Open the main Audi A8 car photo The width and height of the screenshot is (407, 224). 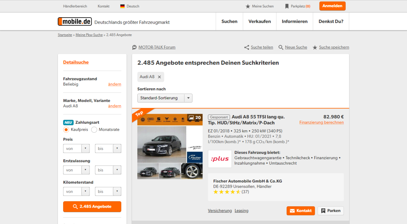(x=162, y=144)
